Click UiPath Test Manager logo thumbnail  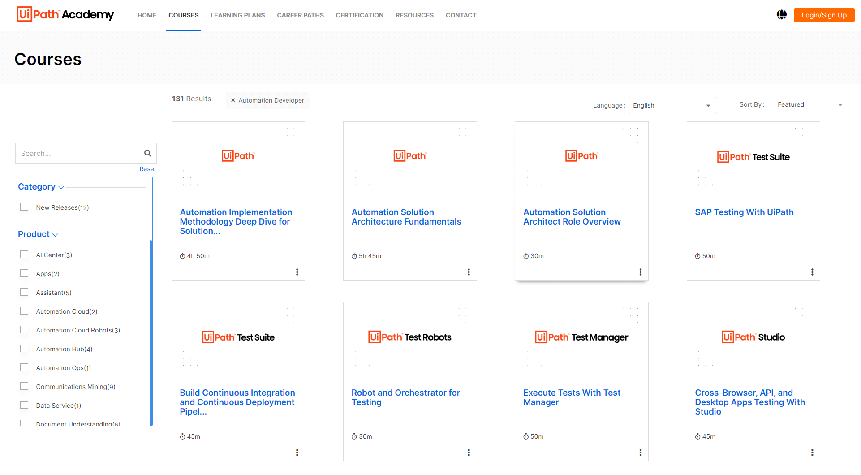click(x=581, y=337)
